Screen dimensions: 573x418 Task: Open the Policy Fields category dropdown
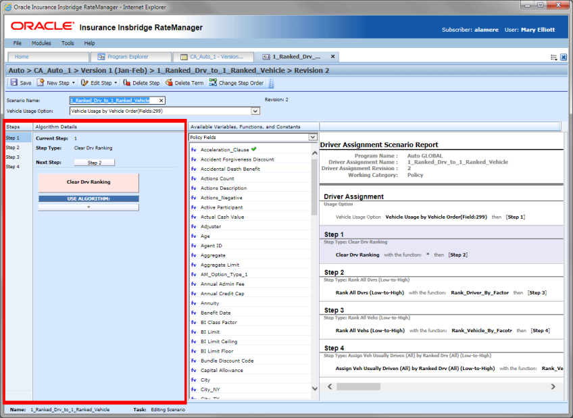click(x=312, y=137)
